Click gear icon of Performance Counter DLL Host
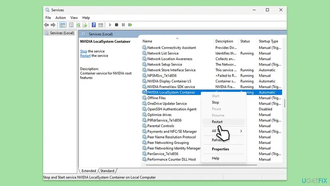The width and height of the screenshot is (330, 186). pyautogui.click(x=144, y=159)
